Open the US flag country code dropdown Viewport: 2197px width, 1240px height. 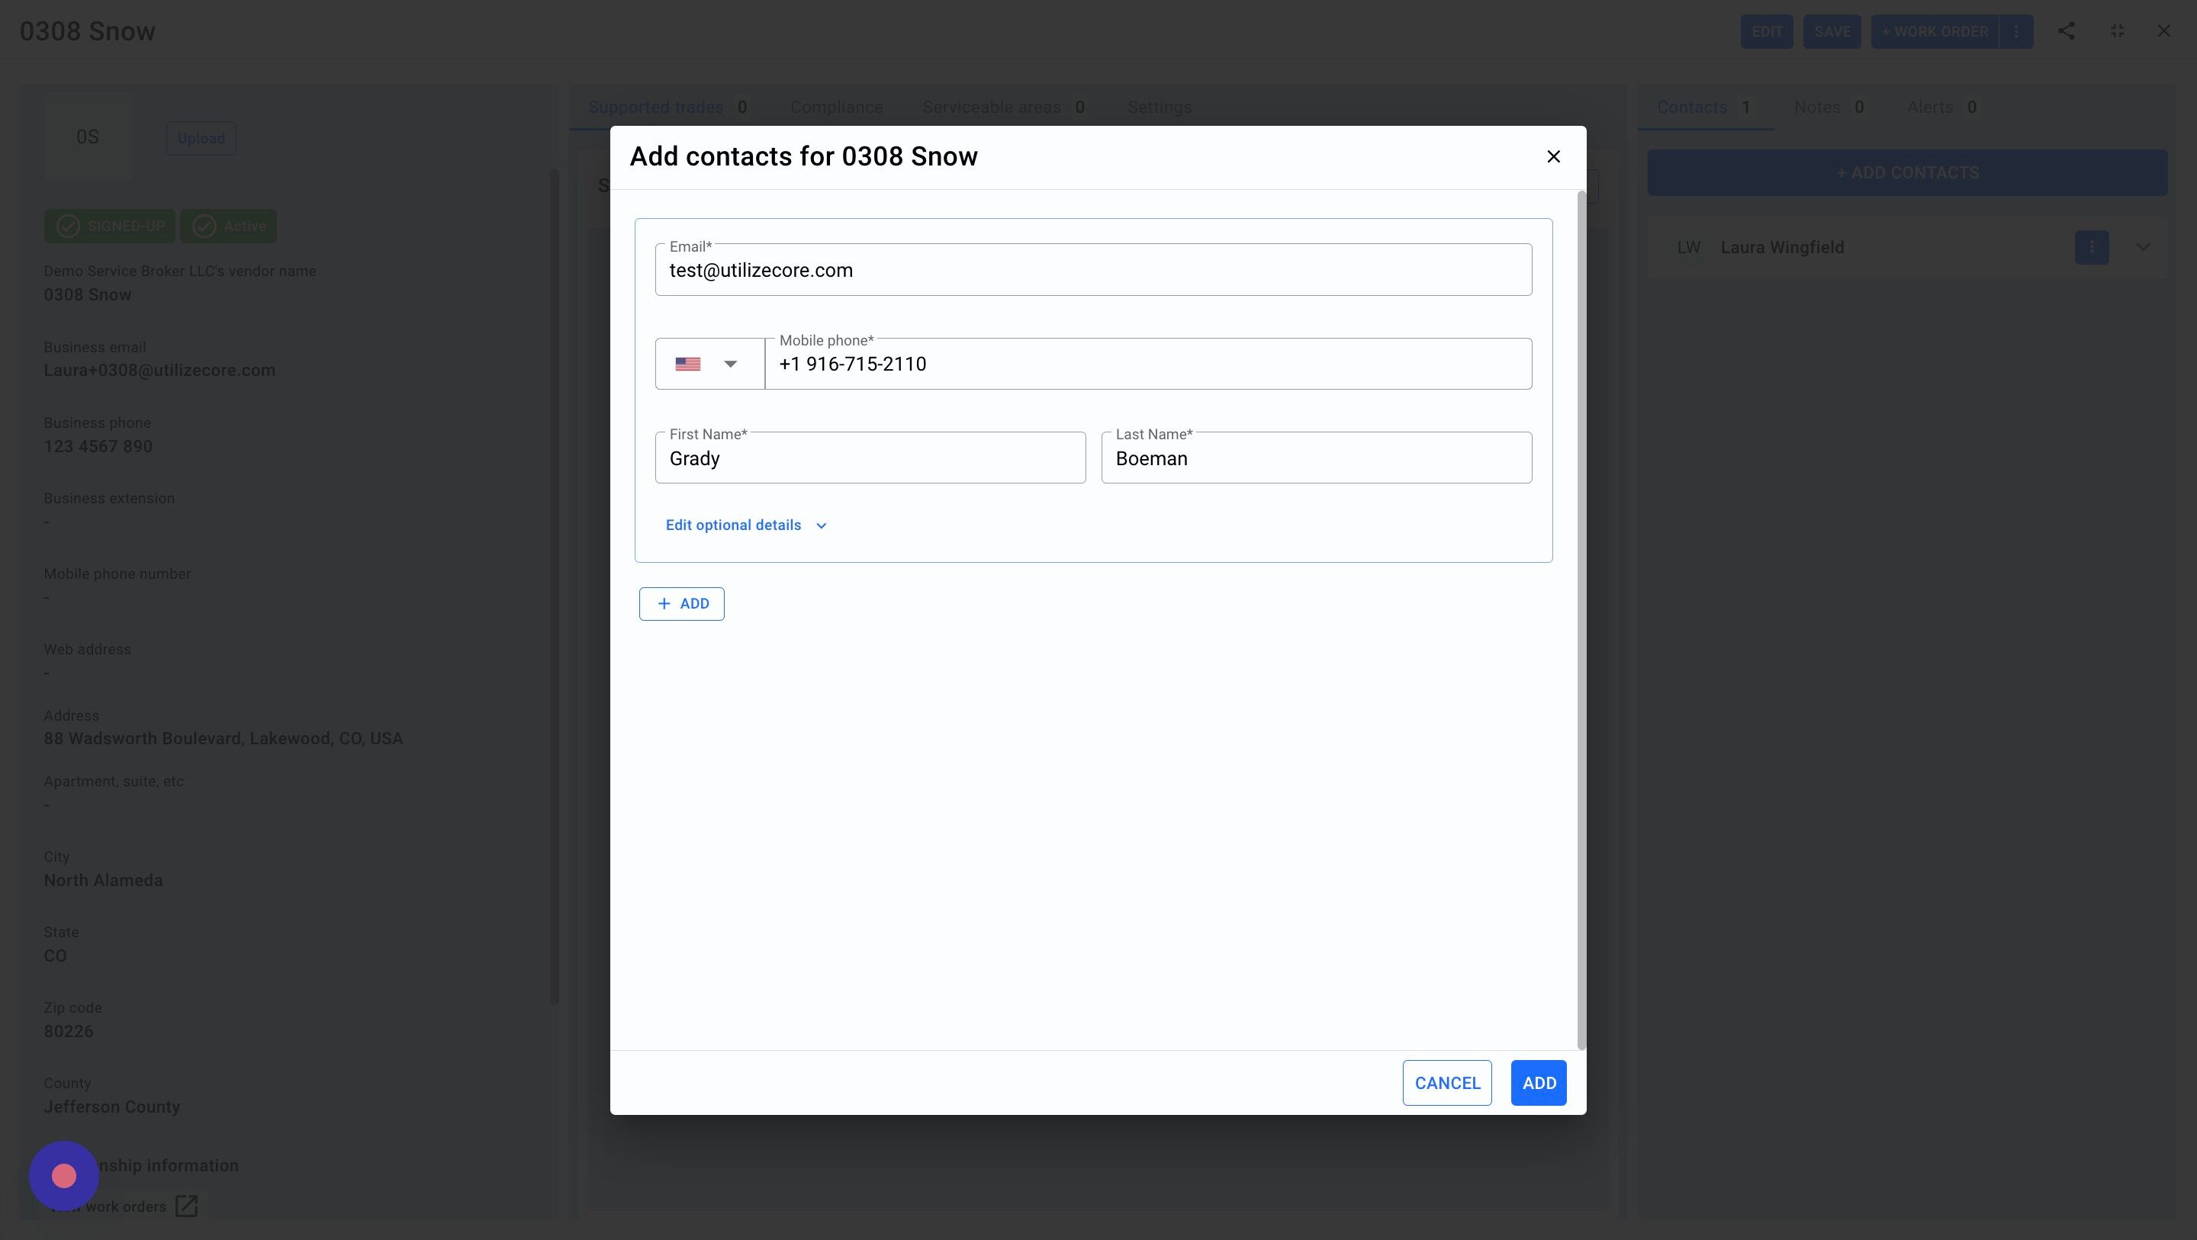709,365
